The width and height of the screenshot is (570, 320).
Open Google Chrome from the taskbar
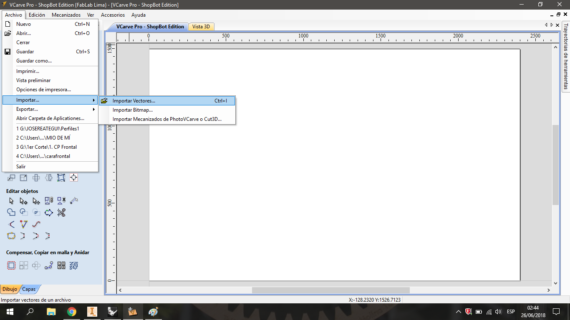click(x=72, y=311)
